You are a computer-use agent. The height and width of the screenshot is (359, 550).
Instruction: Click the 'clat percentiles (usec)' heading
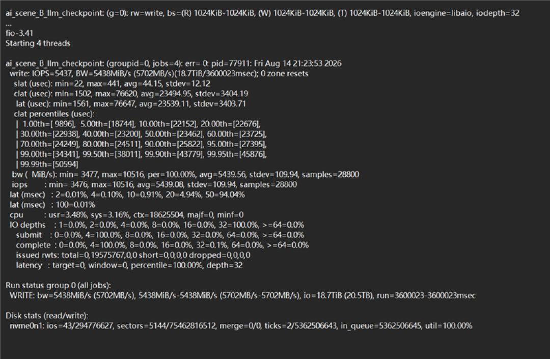pyautogui.click(x=54, y=114)
